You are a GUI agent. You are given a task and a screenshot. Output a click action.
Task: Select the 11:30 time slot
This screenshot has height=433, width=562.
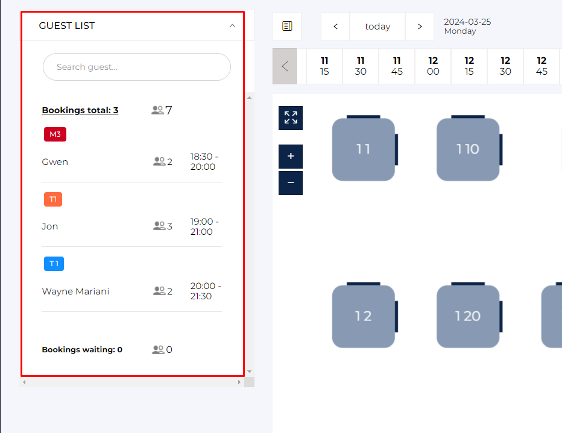(x=361, y=66)
